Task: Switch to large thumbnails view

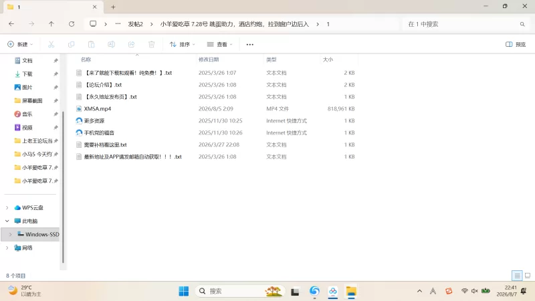Action: point(528,276)
